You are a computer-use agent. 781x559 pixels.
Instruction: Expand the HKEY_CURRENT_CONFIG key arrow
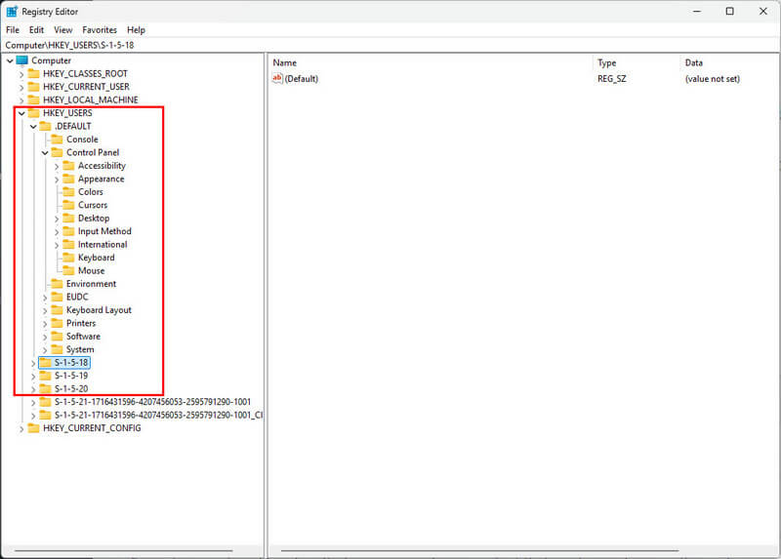(21, 428)
